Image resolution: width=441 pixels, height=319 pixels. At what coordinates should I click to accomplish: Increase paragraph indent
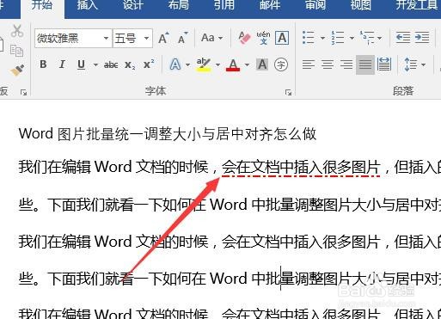422,38
